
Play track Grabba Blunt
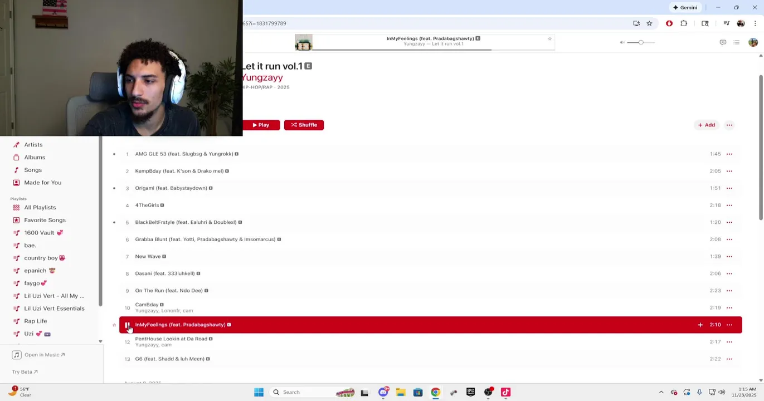(205, 239)
